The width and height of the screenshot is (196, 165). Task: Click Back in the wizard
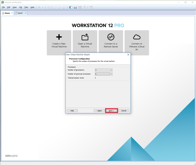tap(99, 111)
